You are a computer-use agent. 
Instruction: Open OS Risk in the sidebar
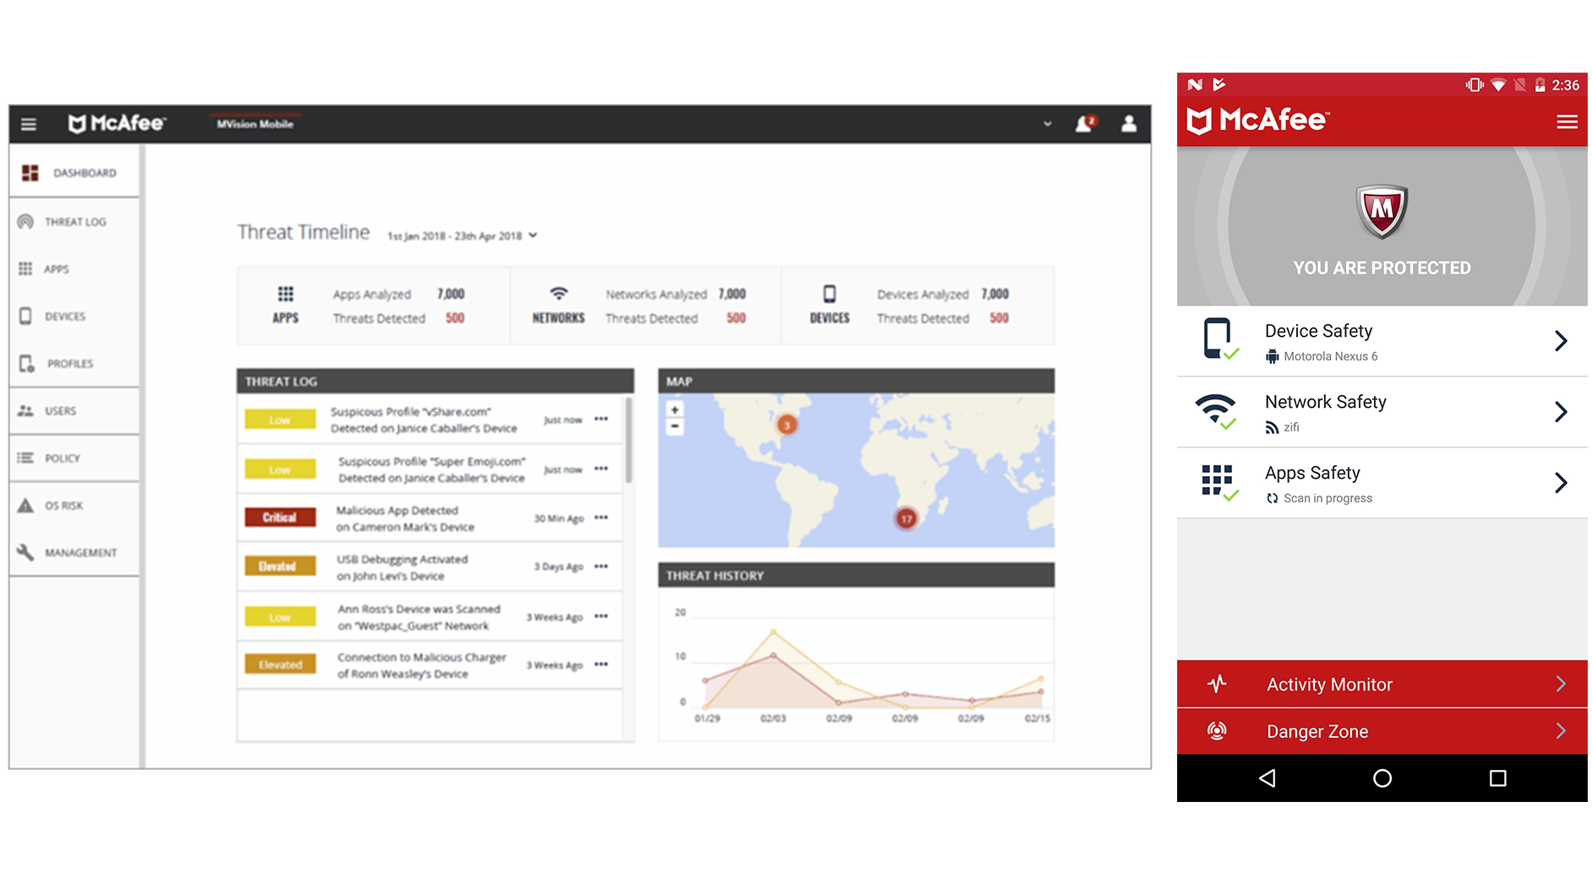pos(74,505)
